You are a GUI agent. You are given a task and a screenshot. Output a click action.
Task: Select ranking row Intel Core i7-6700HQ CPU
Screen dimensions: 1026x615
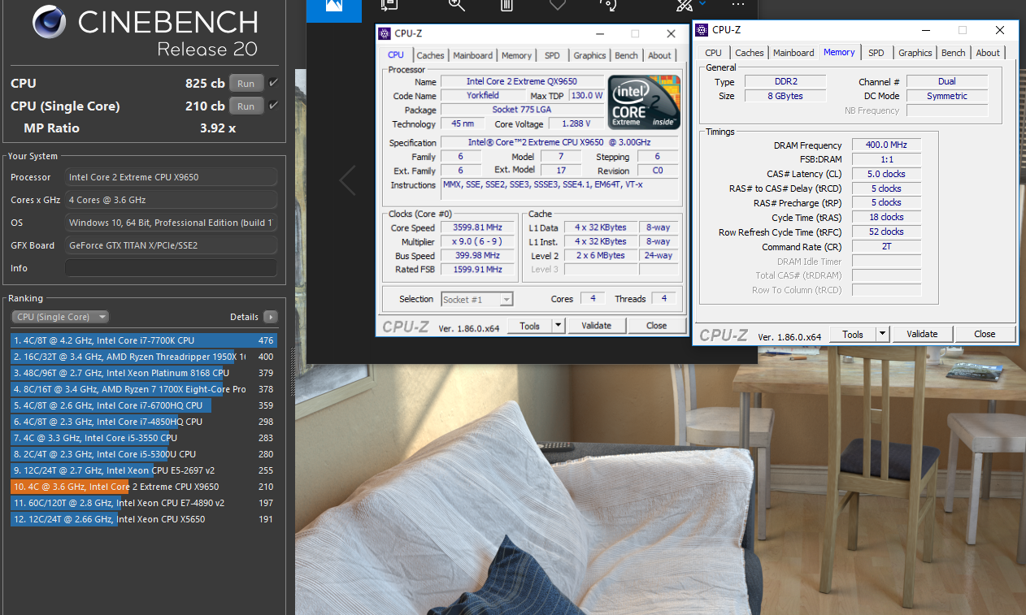(144, 405)
